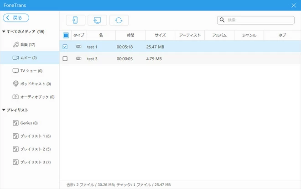
Task: Sort by the サイズ column header
Action: 160,35
